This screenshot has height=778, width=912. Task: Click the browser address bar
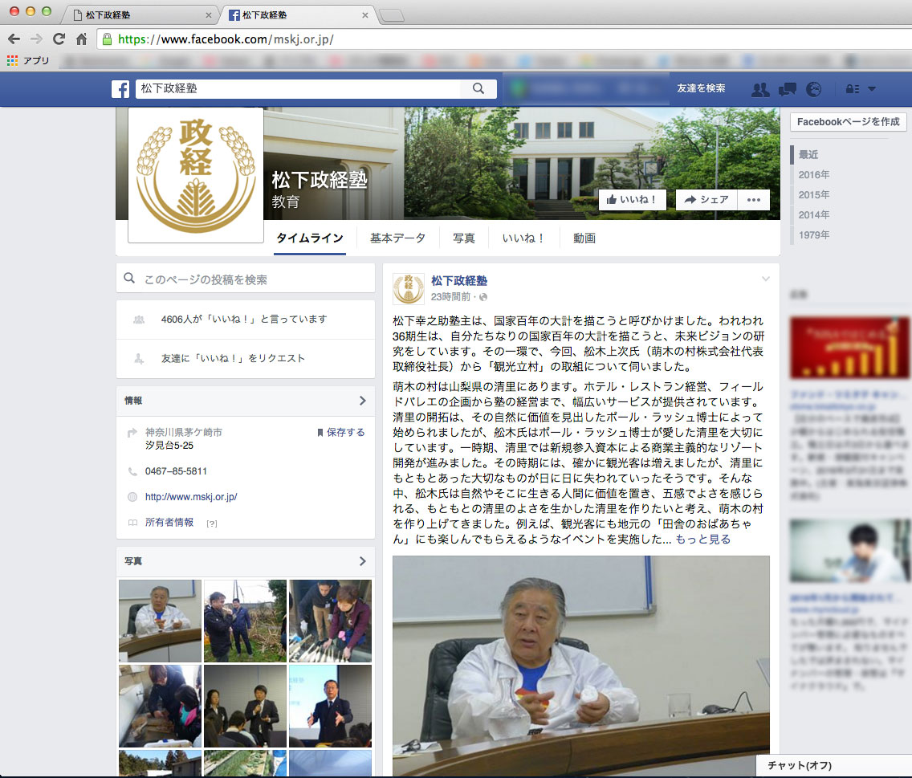point(503,39)
